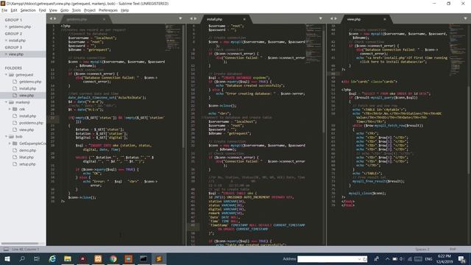Open the command prompt taskbar icon
This screenshot has height=265, width=471.
144,258
